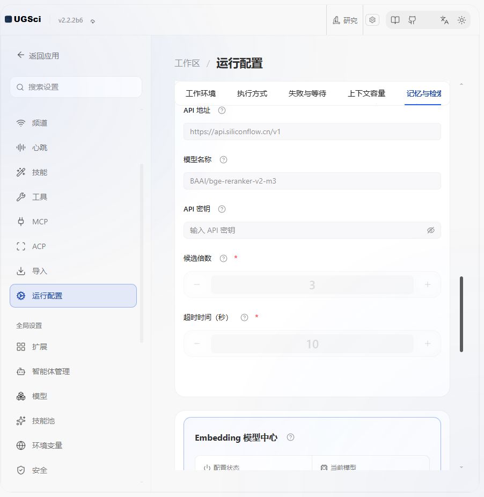Viewport: 484px width, 497px height.
Task: Switch to the 上下文容量 tab
Action: [366, 93]
